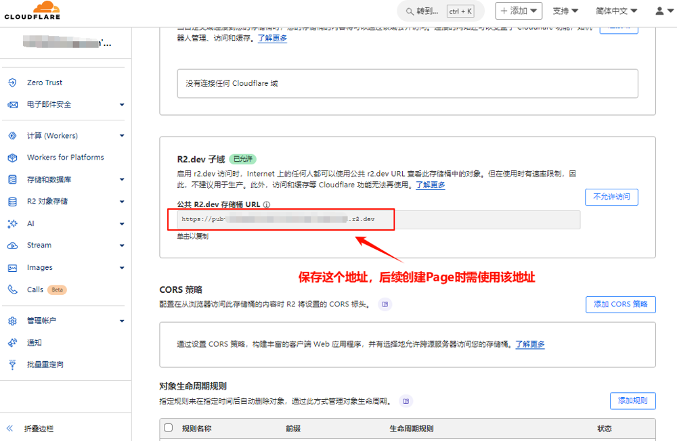Open 批量重定向 in the sidebar
This screenshot has width=677, height=441.
pyautogui.click(x=45, y=365)
